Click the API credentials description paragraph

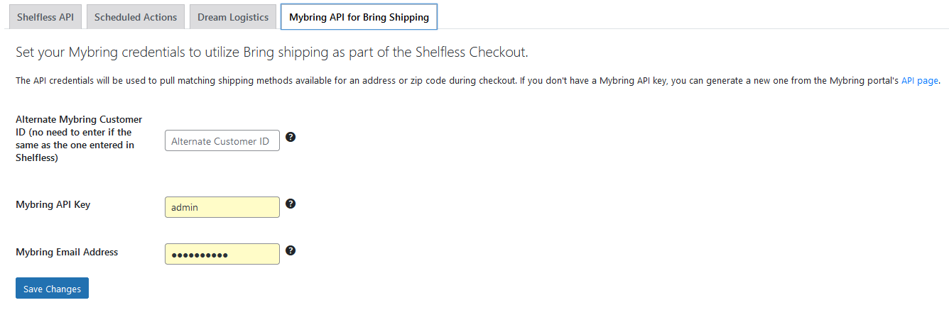[477, 81]
